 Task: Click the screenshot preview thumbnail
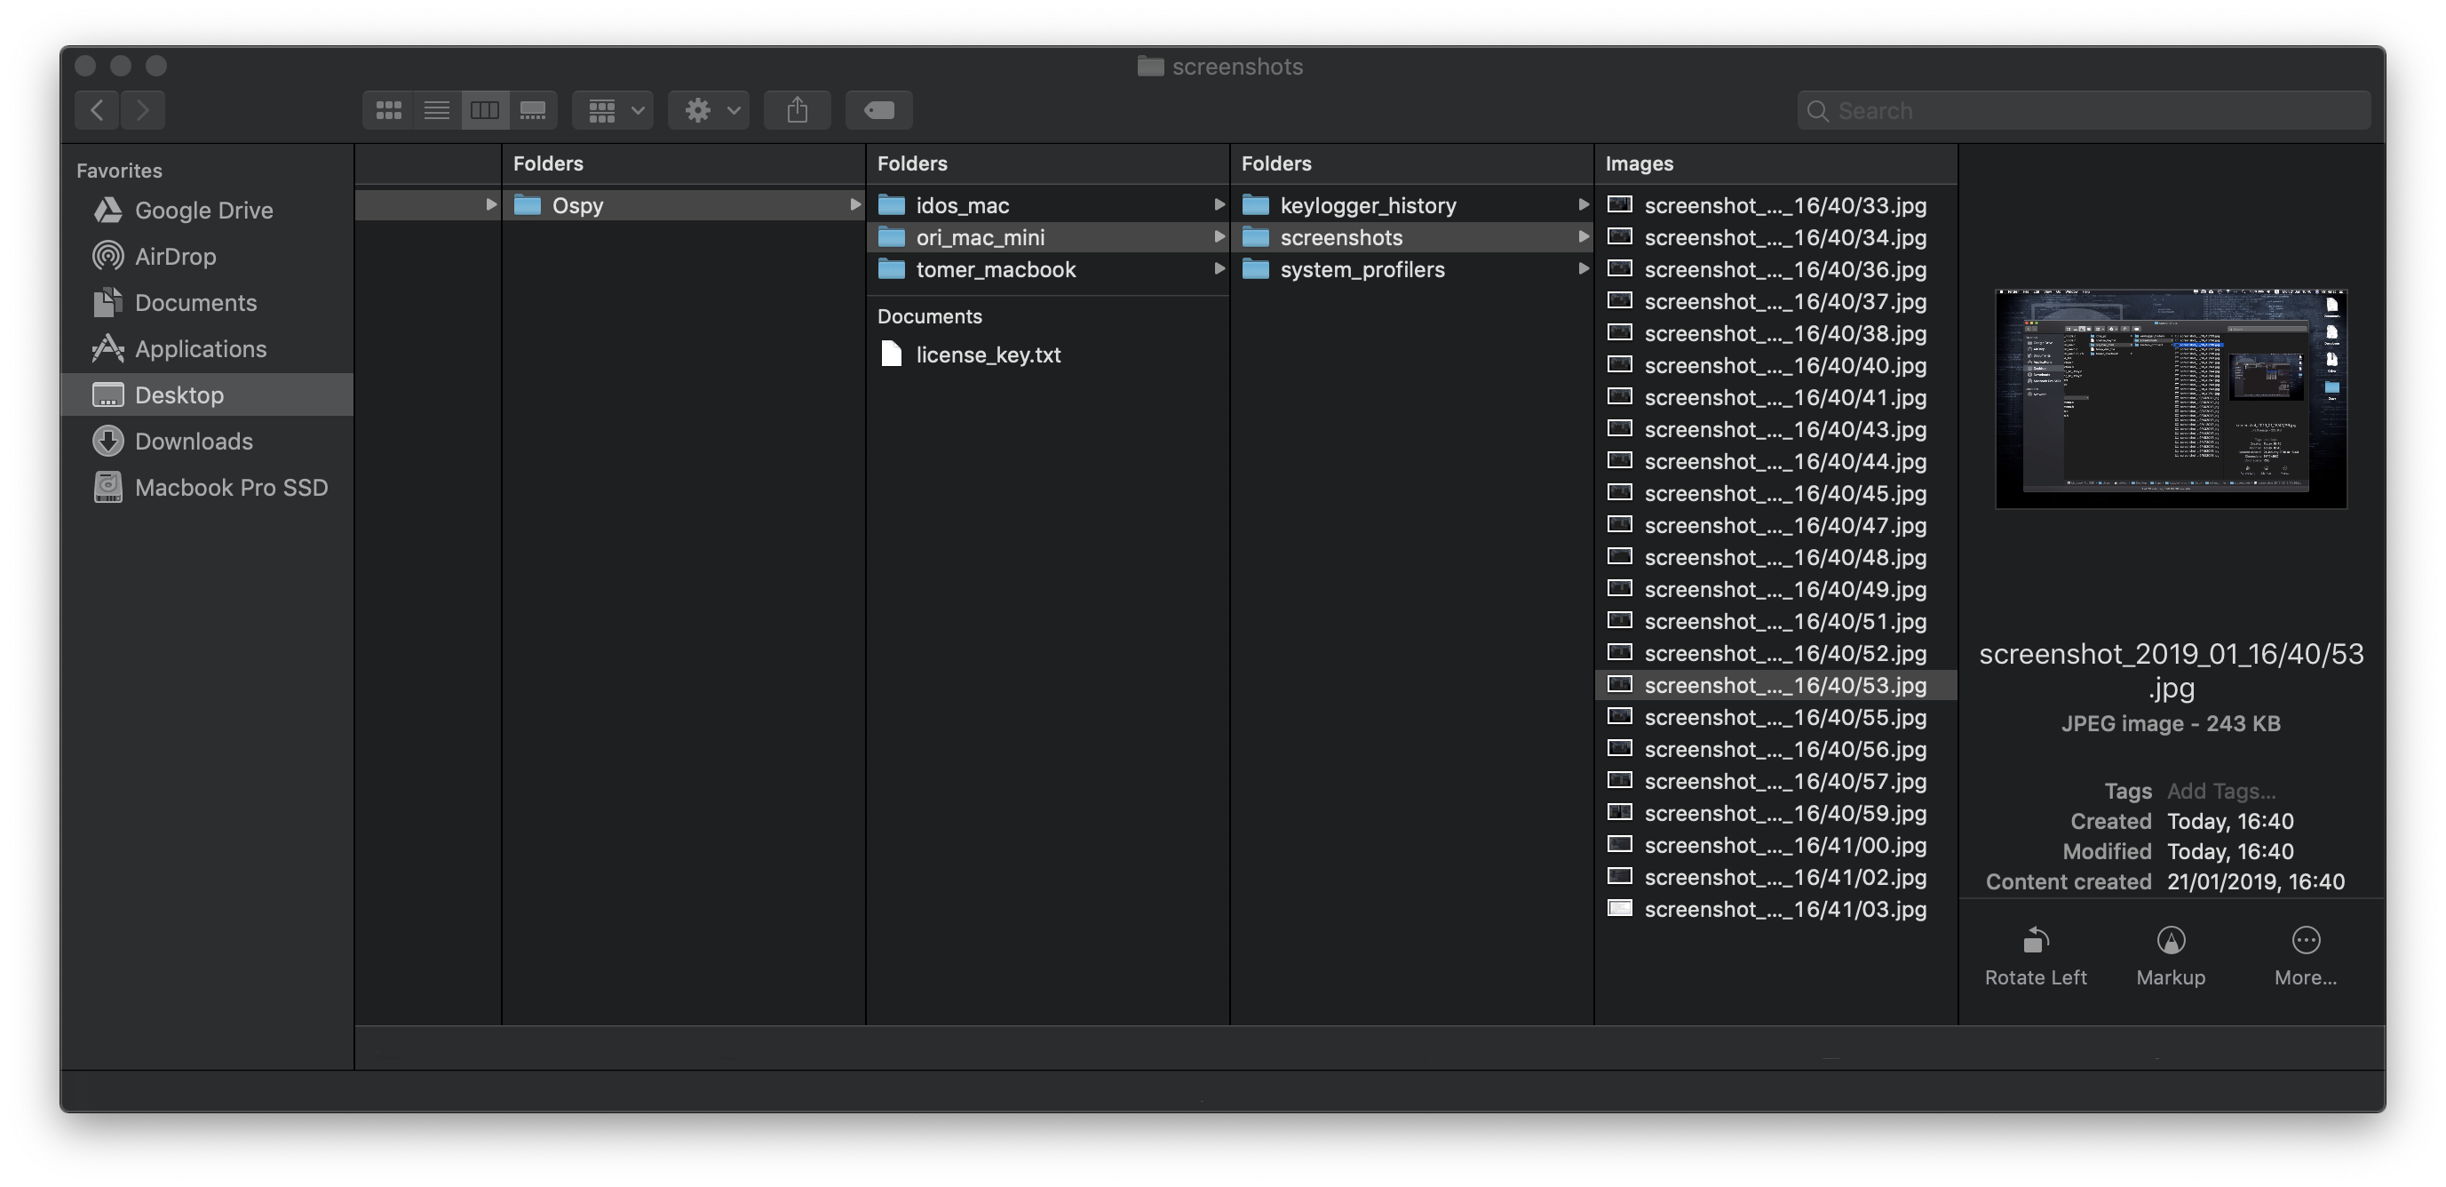(x=2171, y=399)
